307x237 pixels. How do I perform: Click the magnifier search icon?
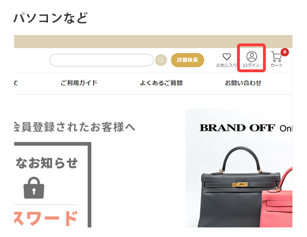tap(161, 60)
